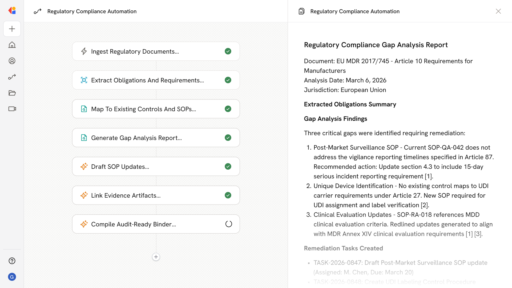
Task: Expand the Remediation Tasks Created heading
Action: (x=343, y=248)
